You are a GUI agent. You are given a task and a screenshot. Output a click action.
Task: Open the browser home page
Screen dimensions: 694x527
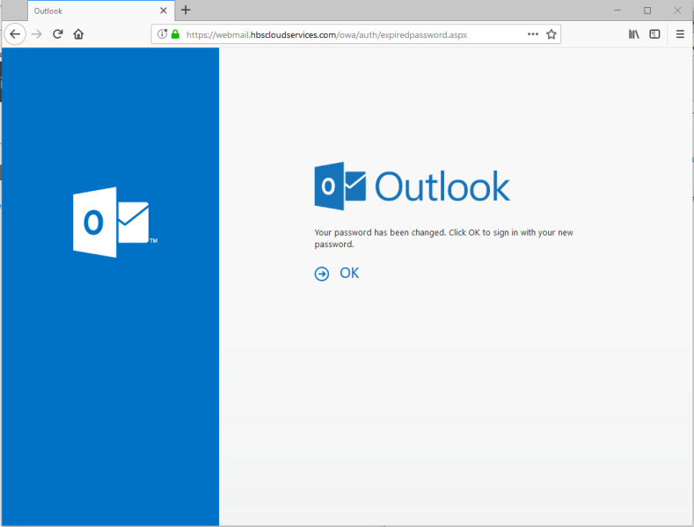click(78, 34)
